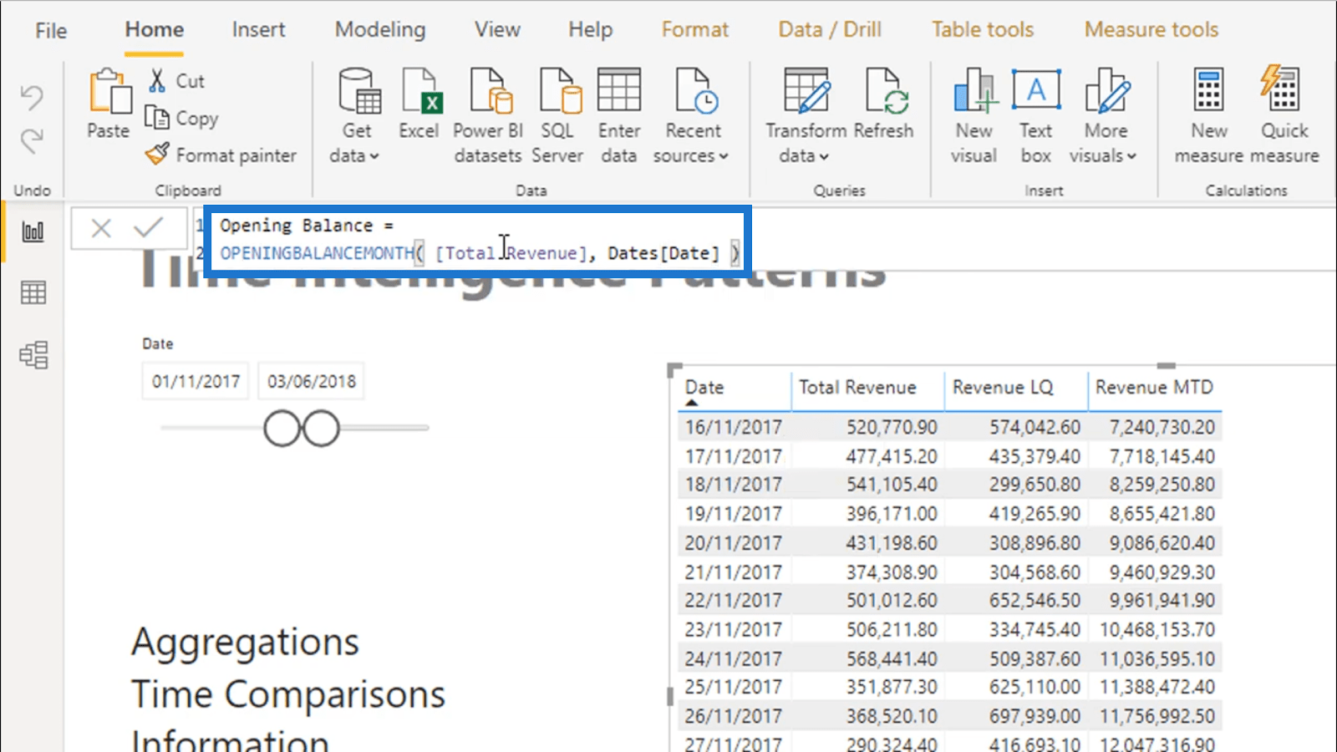The width and height of the screenshot is (1337, 752).
Task: Cut the selection with scissors icon
Action: [156, 80]
